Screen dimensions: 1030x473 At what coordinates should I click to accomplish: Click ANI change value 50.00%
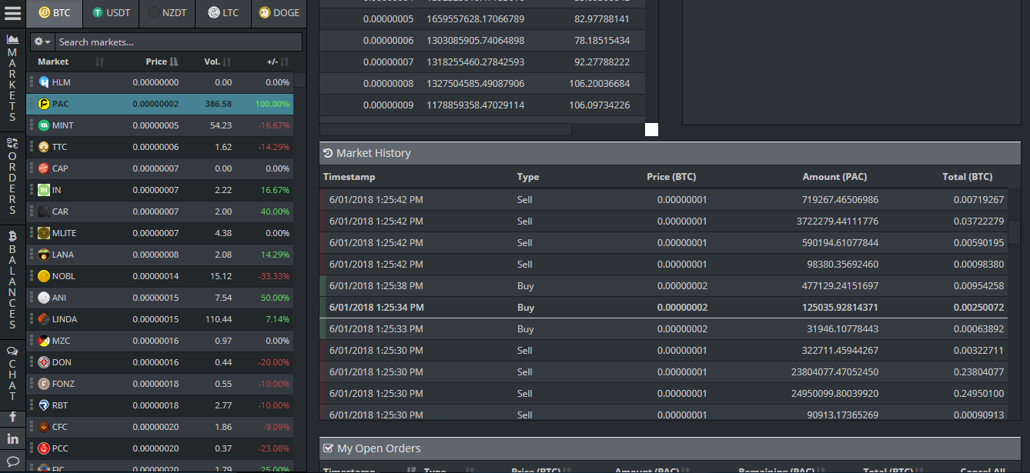coord(276,298)
